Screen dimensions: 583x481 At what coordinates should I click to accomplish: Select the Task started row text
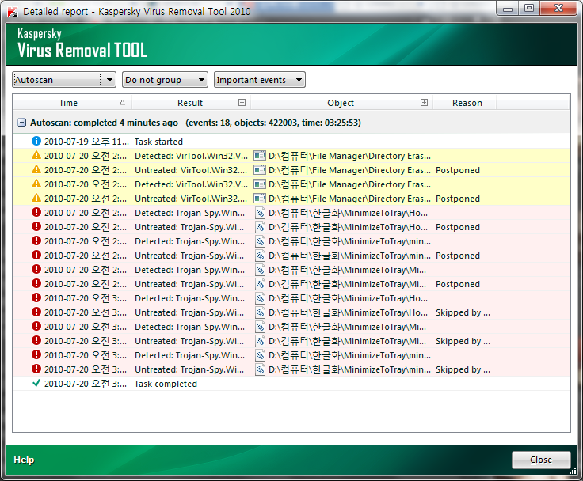[x=158, y=142]
